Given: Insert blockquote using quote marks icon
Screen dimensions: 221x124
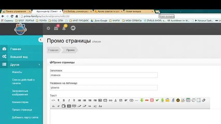Looking at the screenshot, I should 90,106.
